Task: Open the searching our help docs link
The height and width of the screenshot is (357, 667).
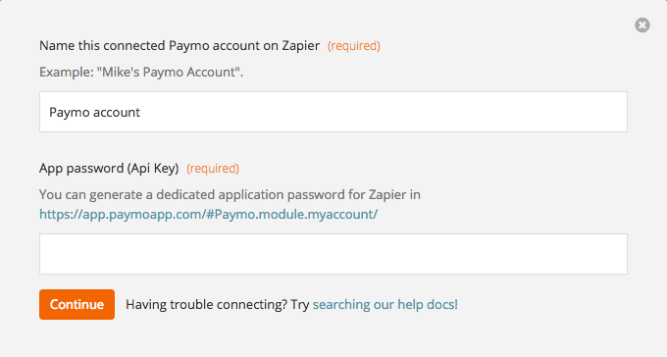Action: tap(385, 304)
